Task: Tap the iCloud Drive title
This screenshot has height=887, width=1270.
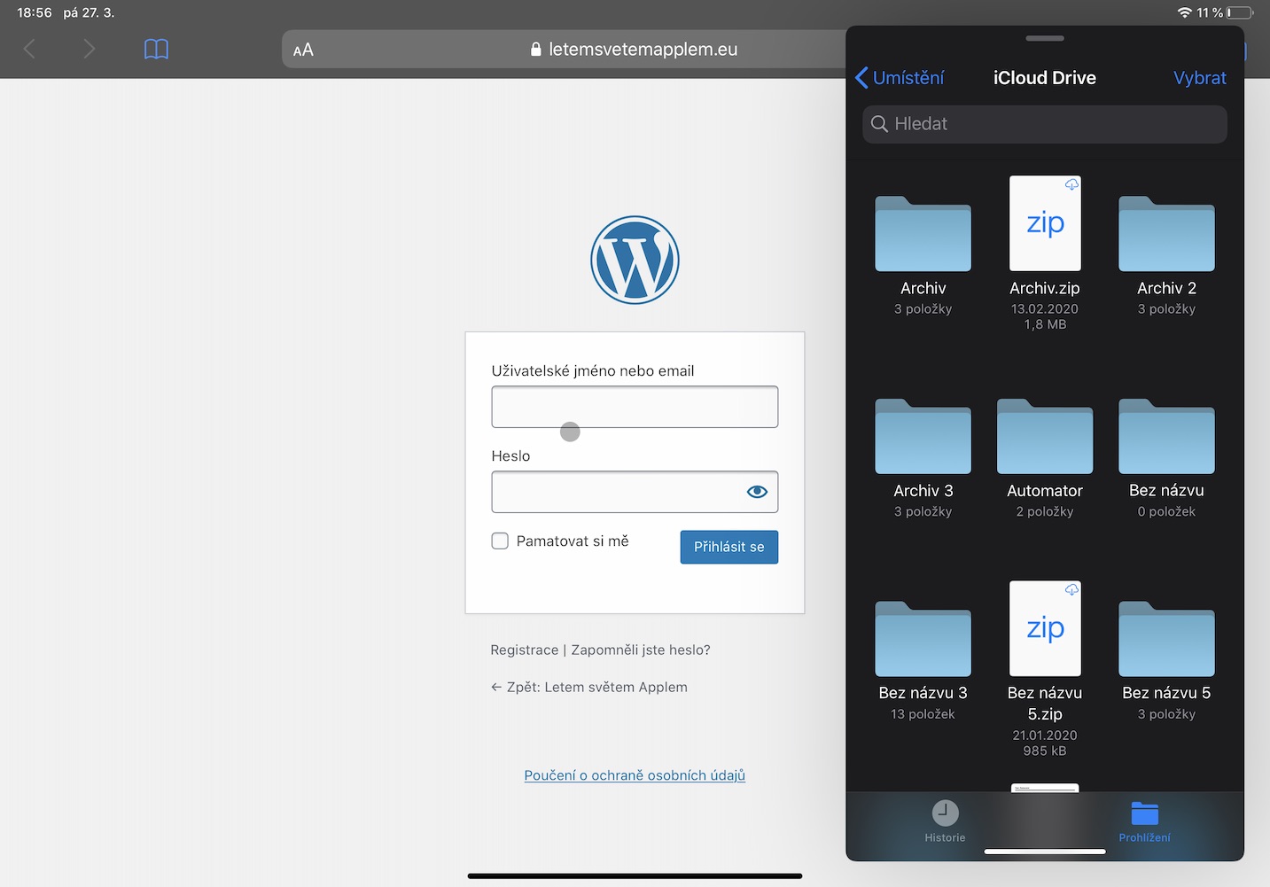Action: [1045, 78]
